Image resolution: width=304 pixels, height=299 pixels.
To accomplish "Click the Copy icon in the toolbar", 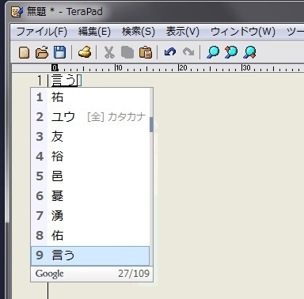I will [x=127, y=52].
